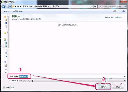
Task: Open the 文件名 field dropdown arrow
Action: pos(125,77)
